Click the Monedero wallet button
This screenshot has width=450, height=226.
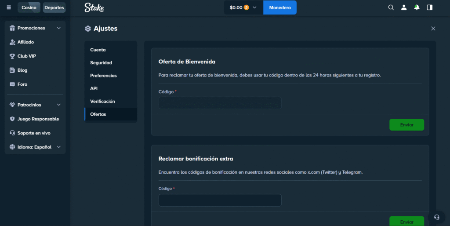[280, 7]
